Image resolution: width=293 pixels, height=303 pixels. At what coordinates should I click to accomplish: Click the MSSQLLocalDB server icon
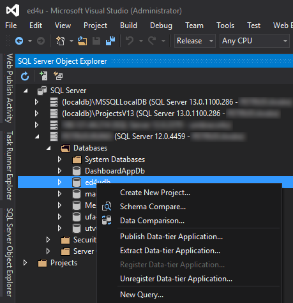54,102
